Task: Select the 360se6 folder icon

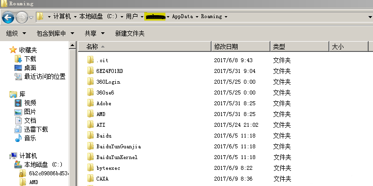Action: tap(90, 93)
